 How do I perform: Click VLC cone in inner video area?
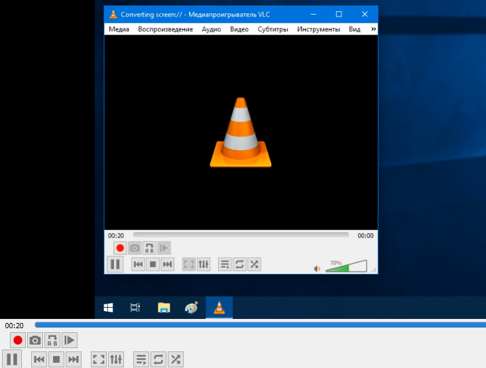click(x=241, y=133)
